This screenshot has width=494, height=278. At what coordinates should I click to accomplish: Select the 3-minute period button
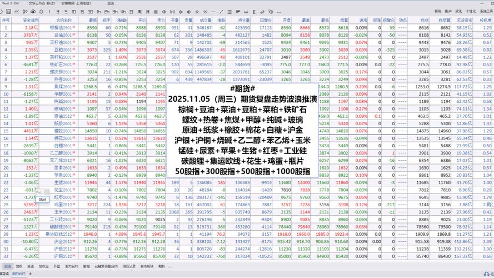pos(58,12)
